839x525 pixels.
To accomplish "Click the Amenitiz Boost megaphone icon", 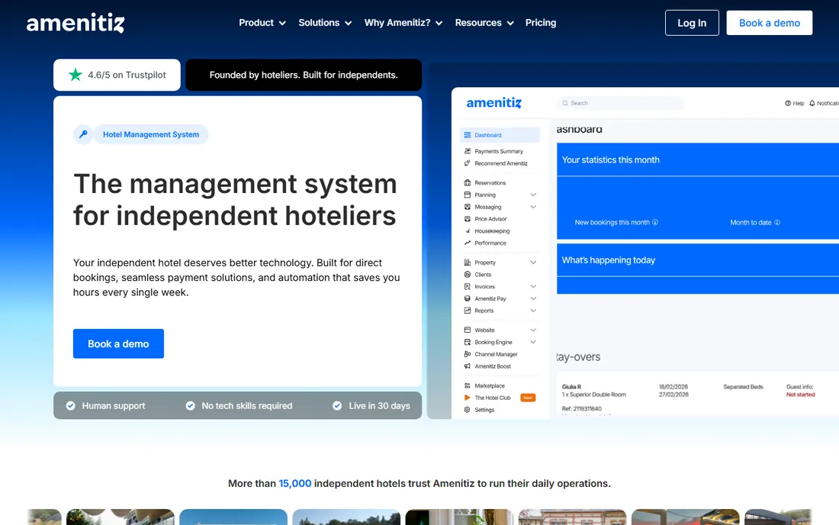I will 467,366.
